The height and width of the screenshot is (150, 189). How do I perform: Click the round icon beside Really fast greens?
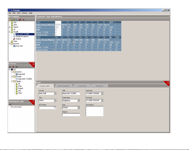point(14,36)
